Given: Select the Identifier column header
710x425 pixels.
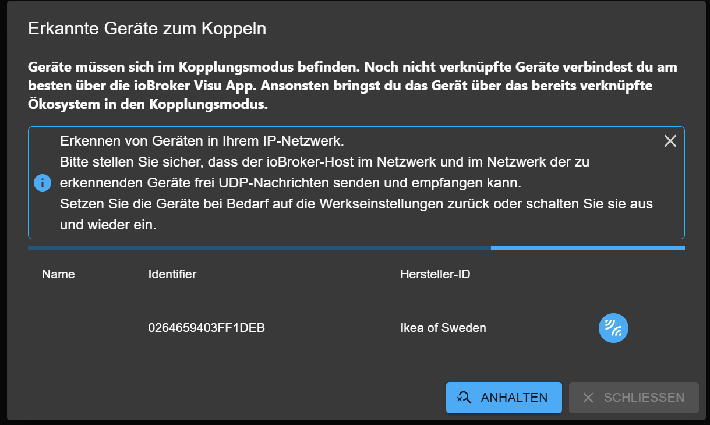Looking at the screenshot, I should (x=172, y=274).
